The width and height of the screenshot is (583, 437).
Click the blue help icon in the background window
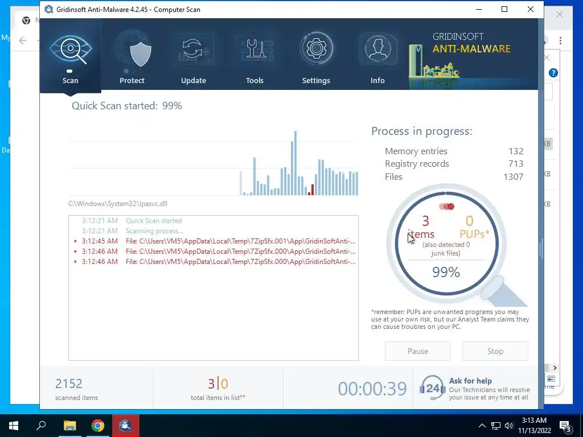(x=553, y=73)
